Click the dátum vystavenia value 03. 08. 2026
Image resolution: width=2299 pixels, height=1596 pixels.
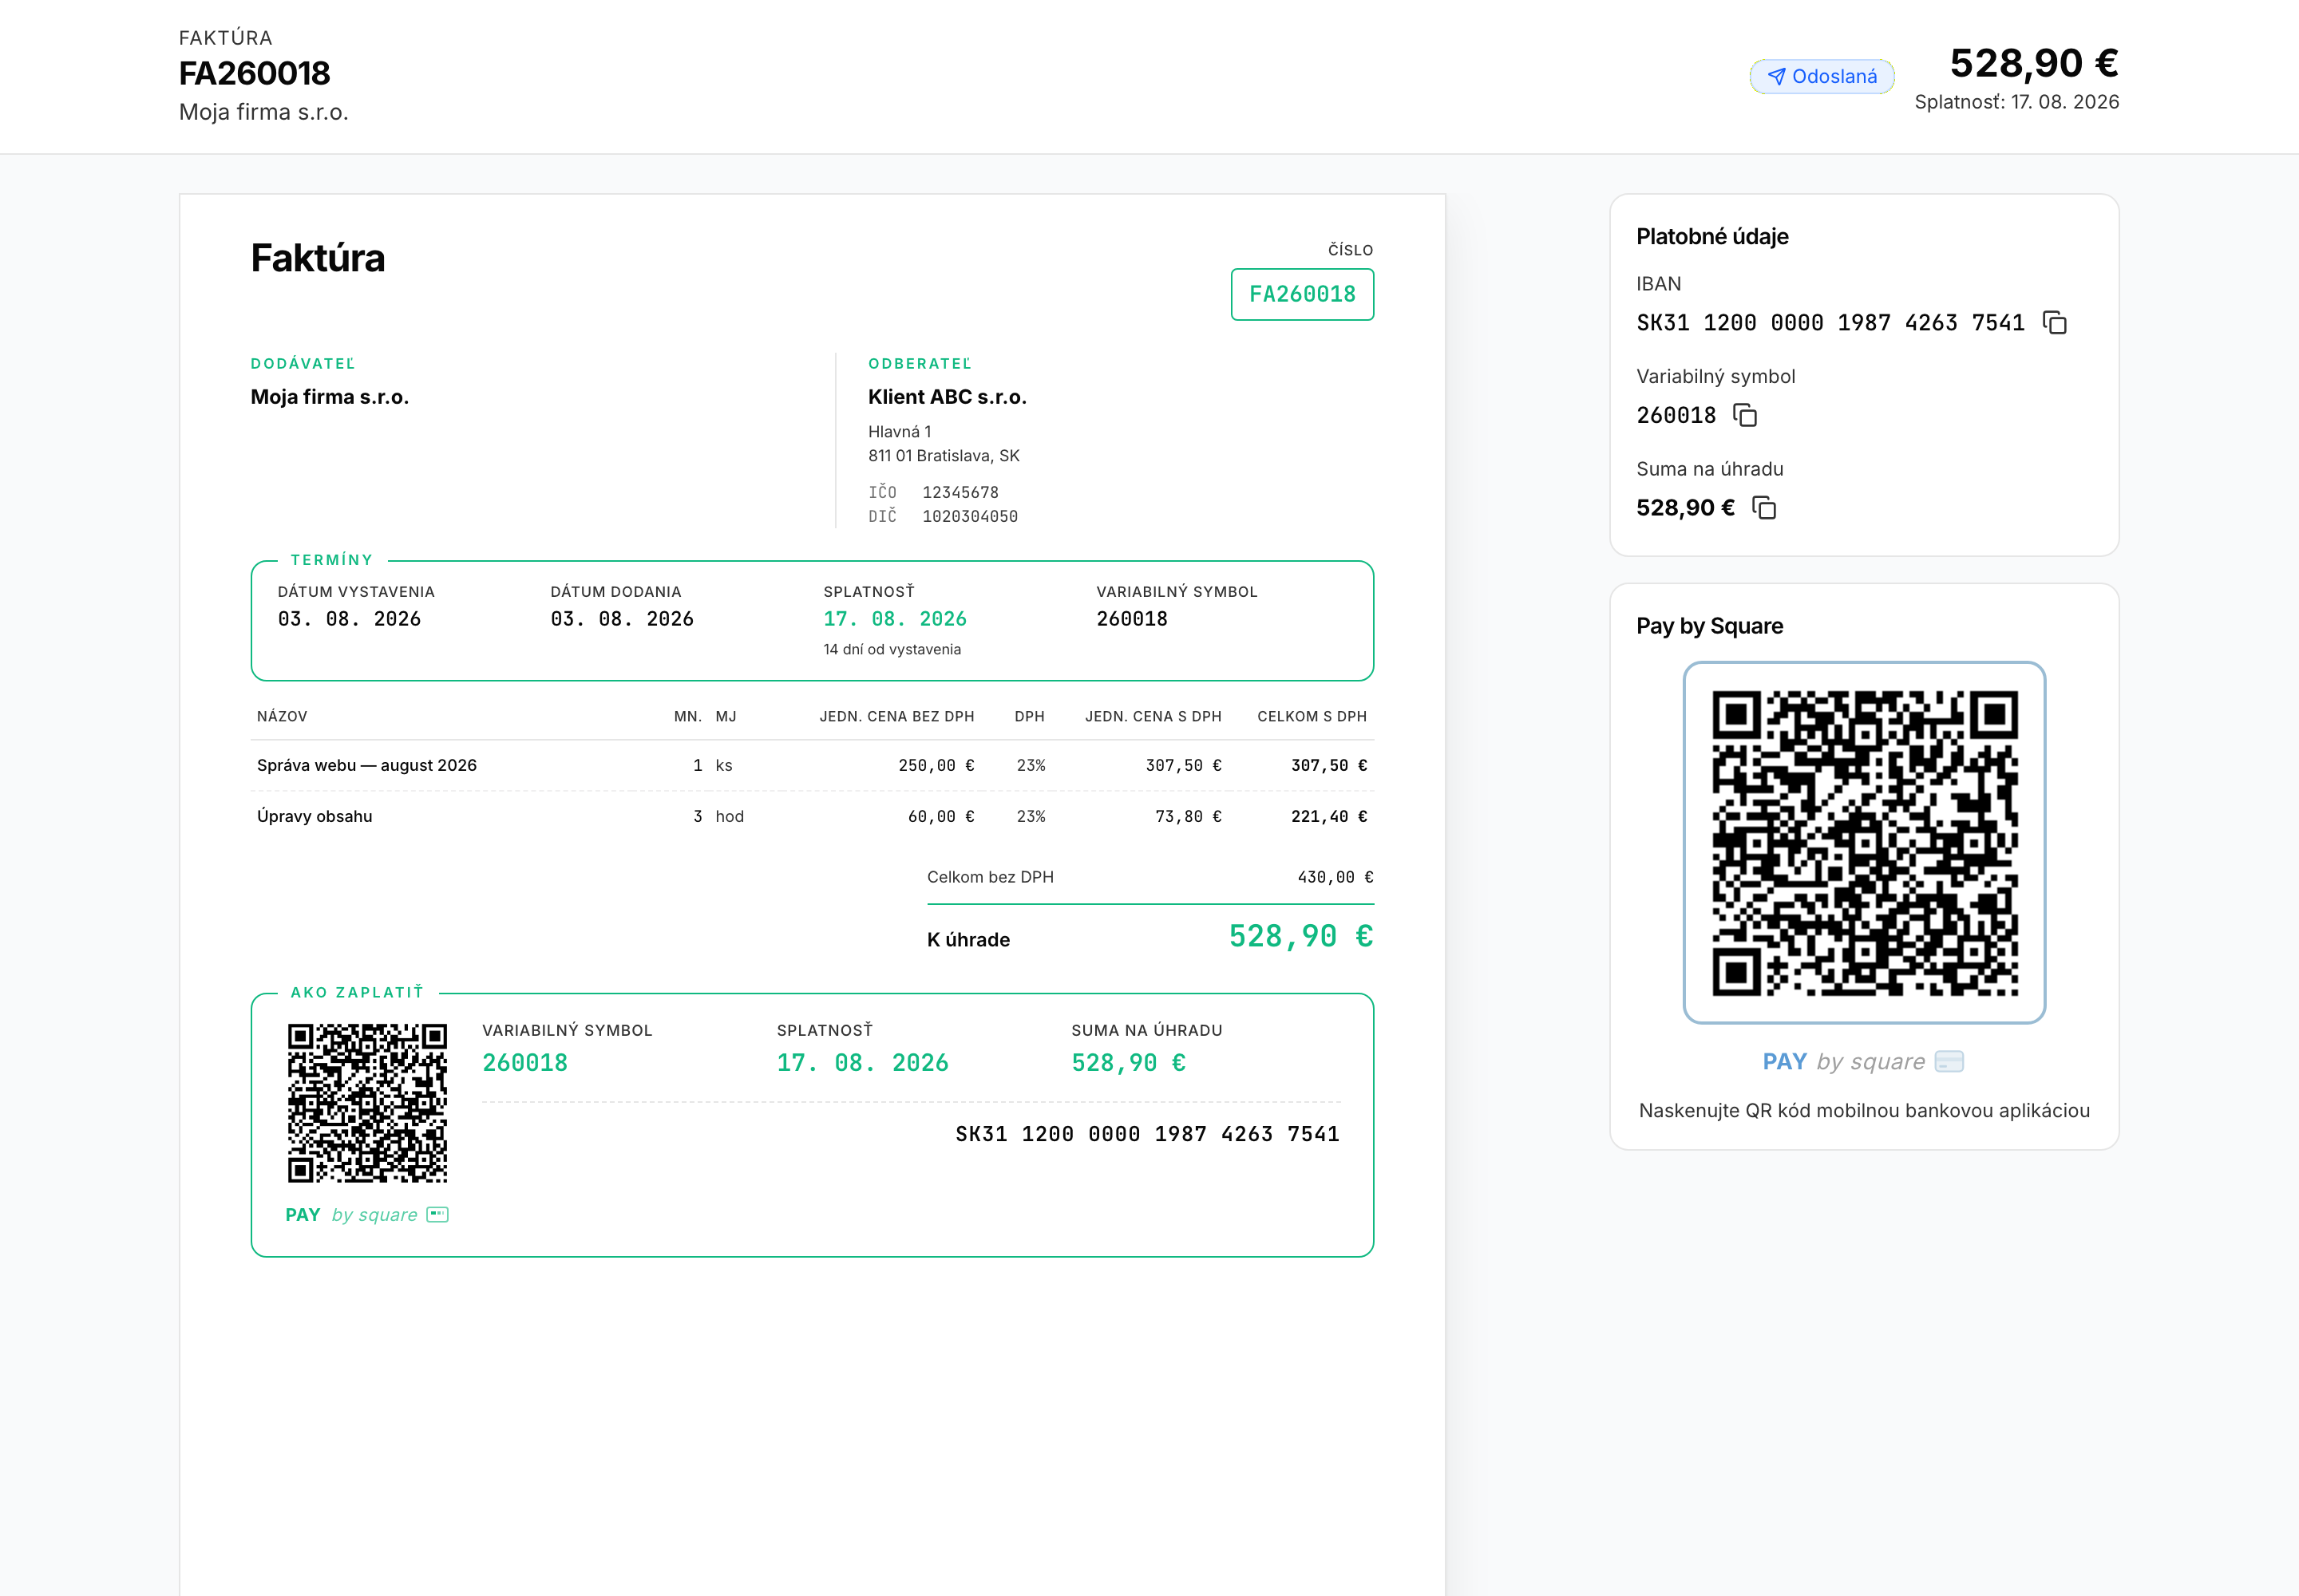click(349, 619)
